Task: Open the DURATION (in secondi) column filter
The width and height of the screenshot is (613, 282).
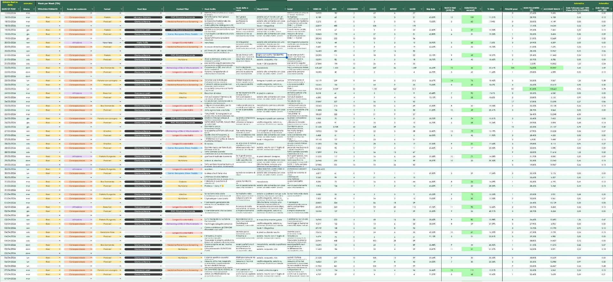Action: [480, 9]
